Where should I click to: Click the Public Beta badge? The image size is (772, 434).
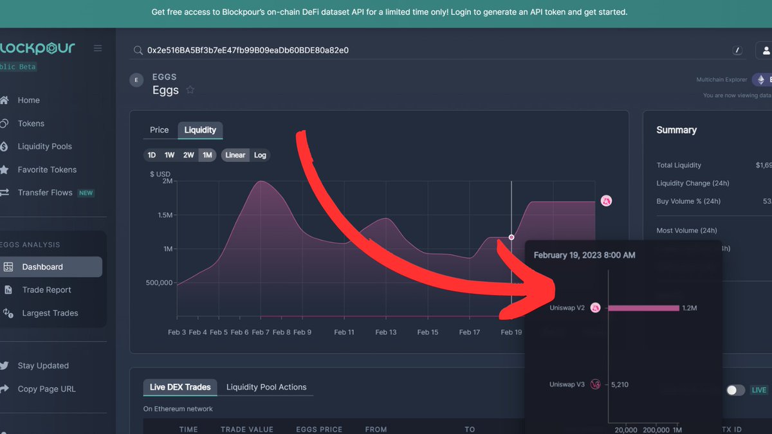[18, 67]
